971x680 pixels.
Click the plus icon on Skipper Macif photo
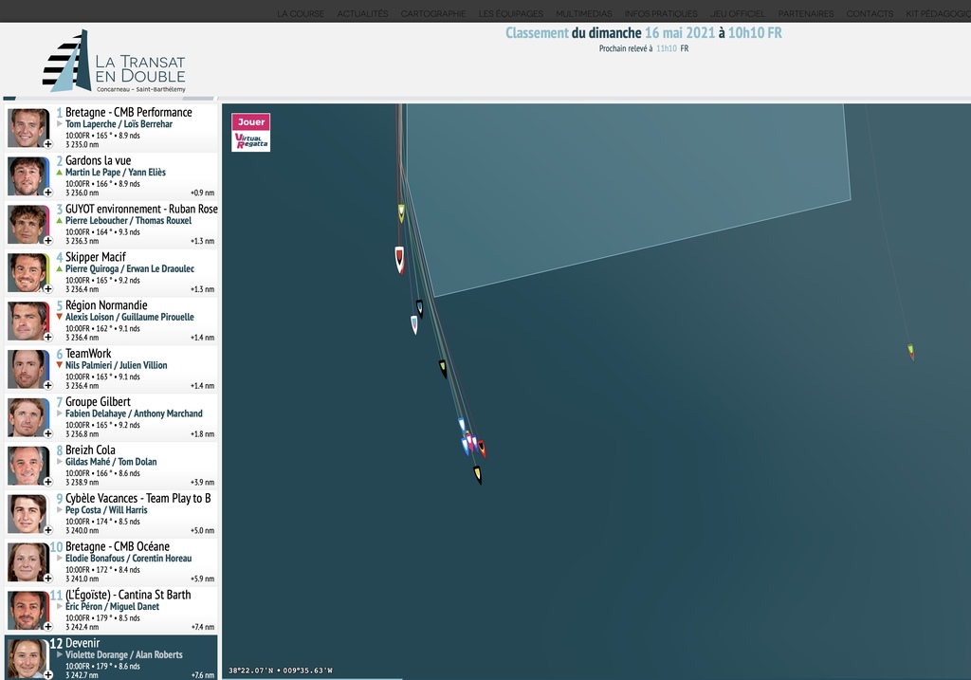[47, 288]
